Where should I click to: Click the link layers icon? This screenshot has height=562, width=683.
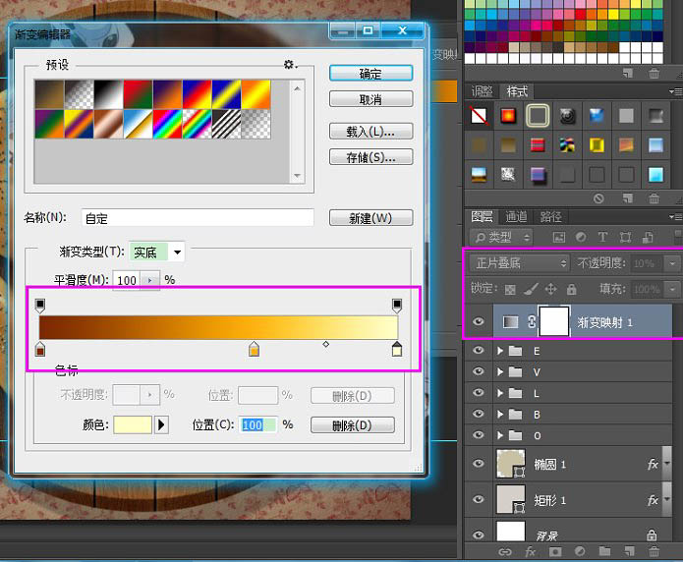pyautogui.click(x=505, y=552)
